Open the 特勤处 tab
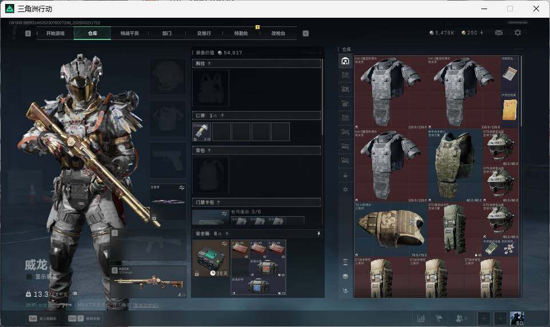 pos(241,33)
